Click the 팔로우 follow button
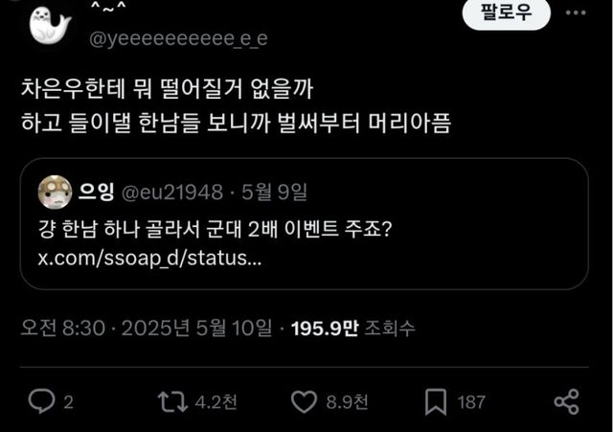 coord(507,12)
